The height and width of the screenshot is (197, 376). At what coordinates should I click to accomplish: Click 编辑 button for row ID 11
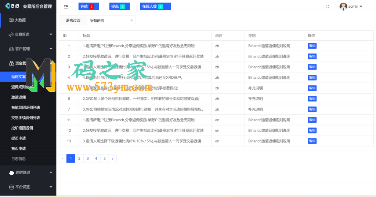(x=312, y=120)
